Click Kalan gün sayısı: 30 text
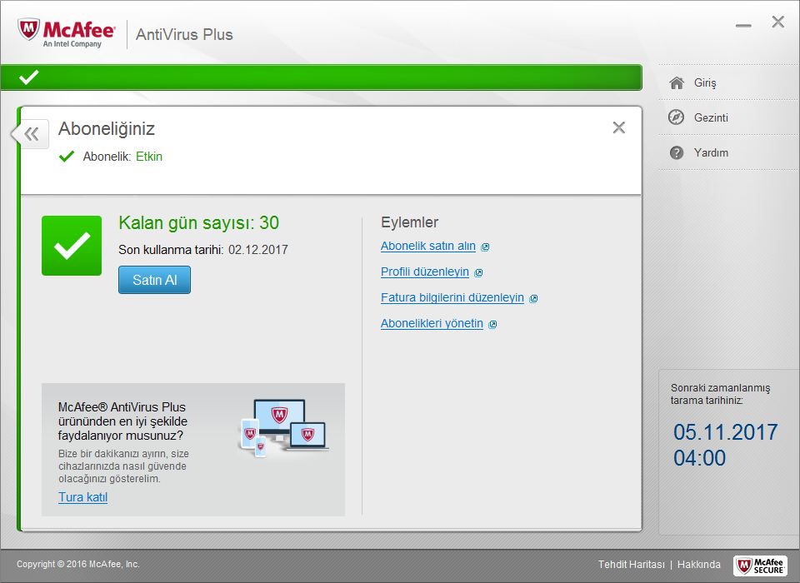 198,223
